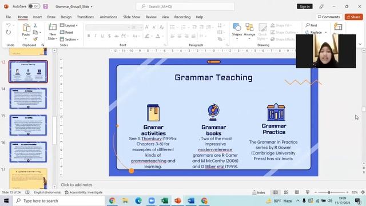
Task: Click the Reset slide button
Action: click(66, 32)
